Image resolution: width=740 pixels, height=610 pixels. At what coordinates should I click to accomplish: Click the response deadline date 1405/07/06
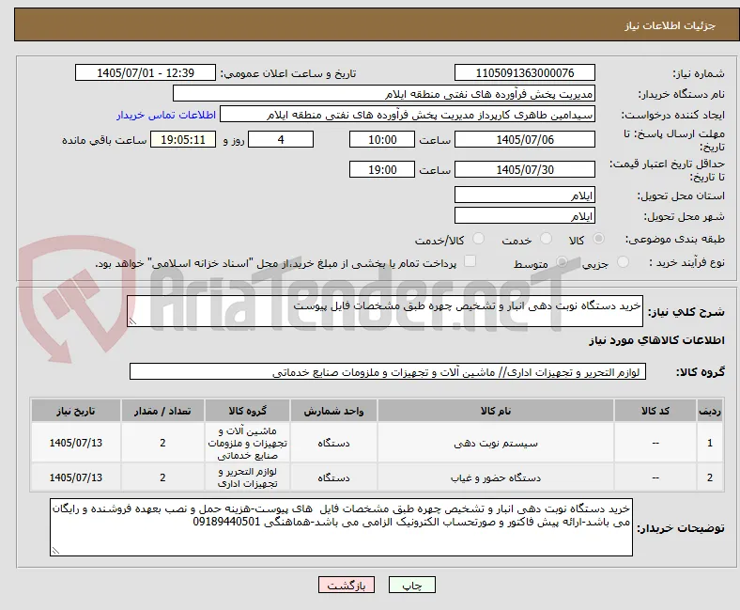[x=524, y=139]
